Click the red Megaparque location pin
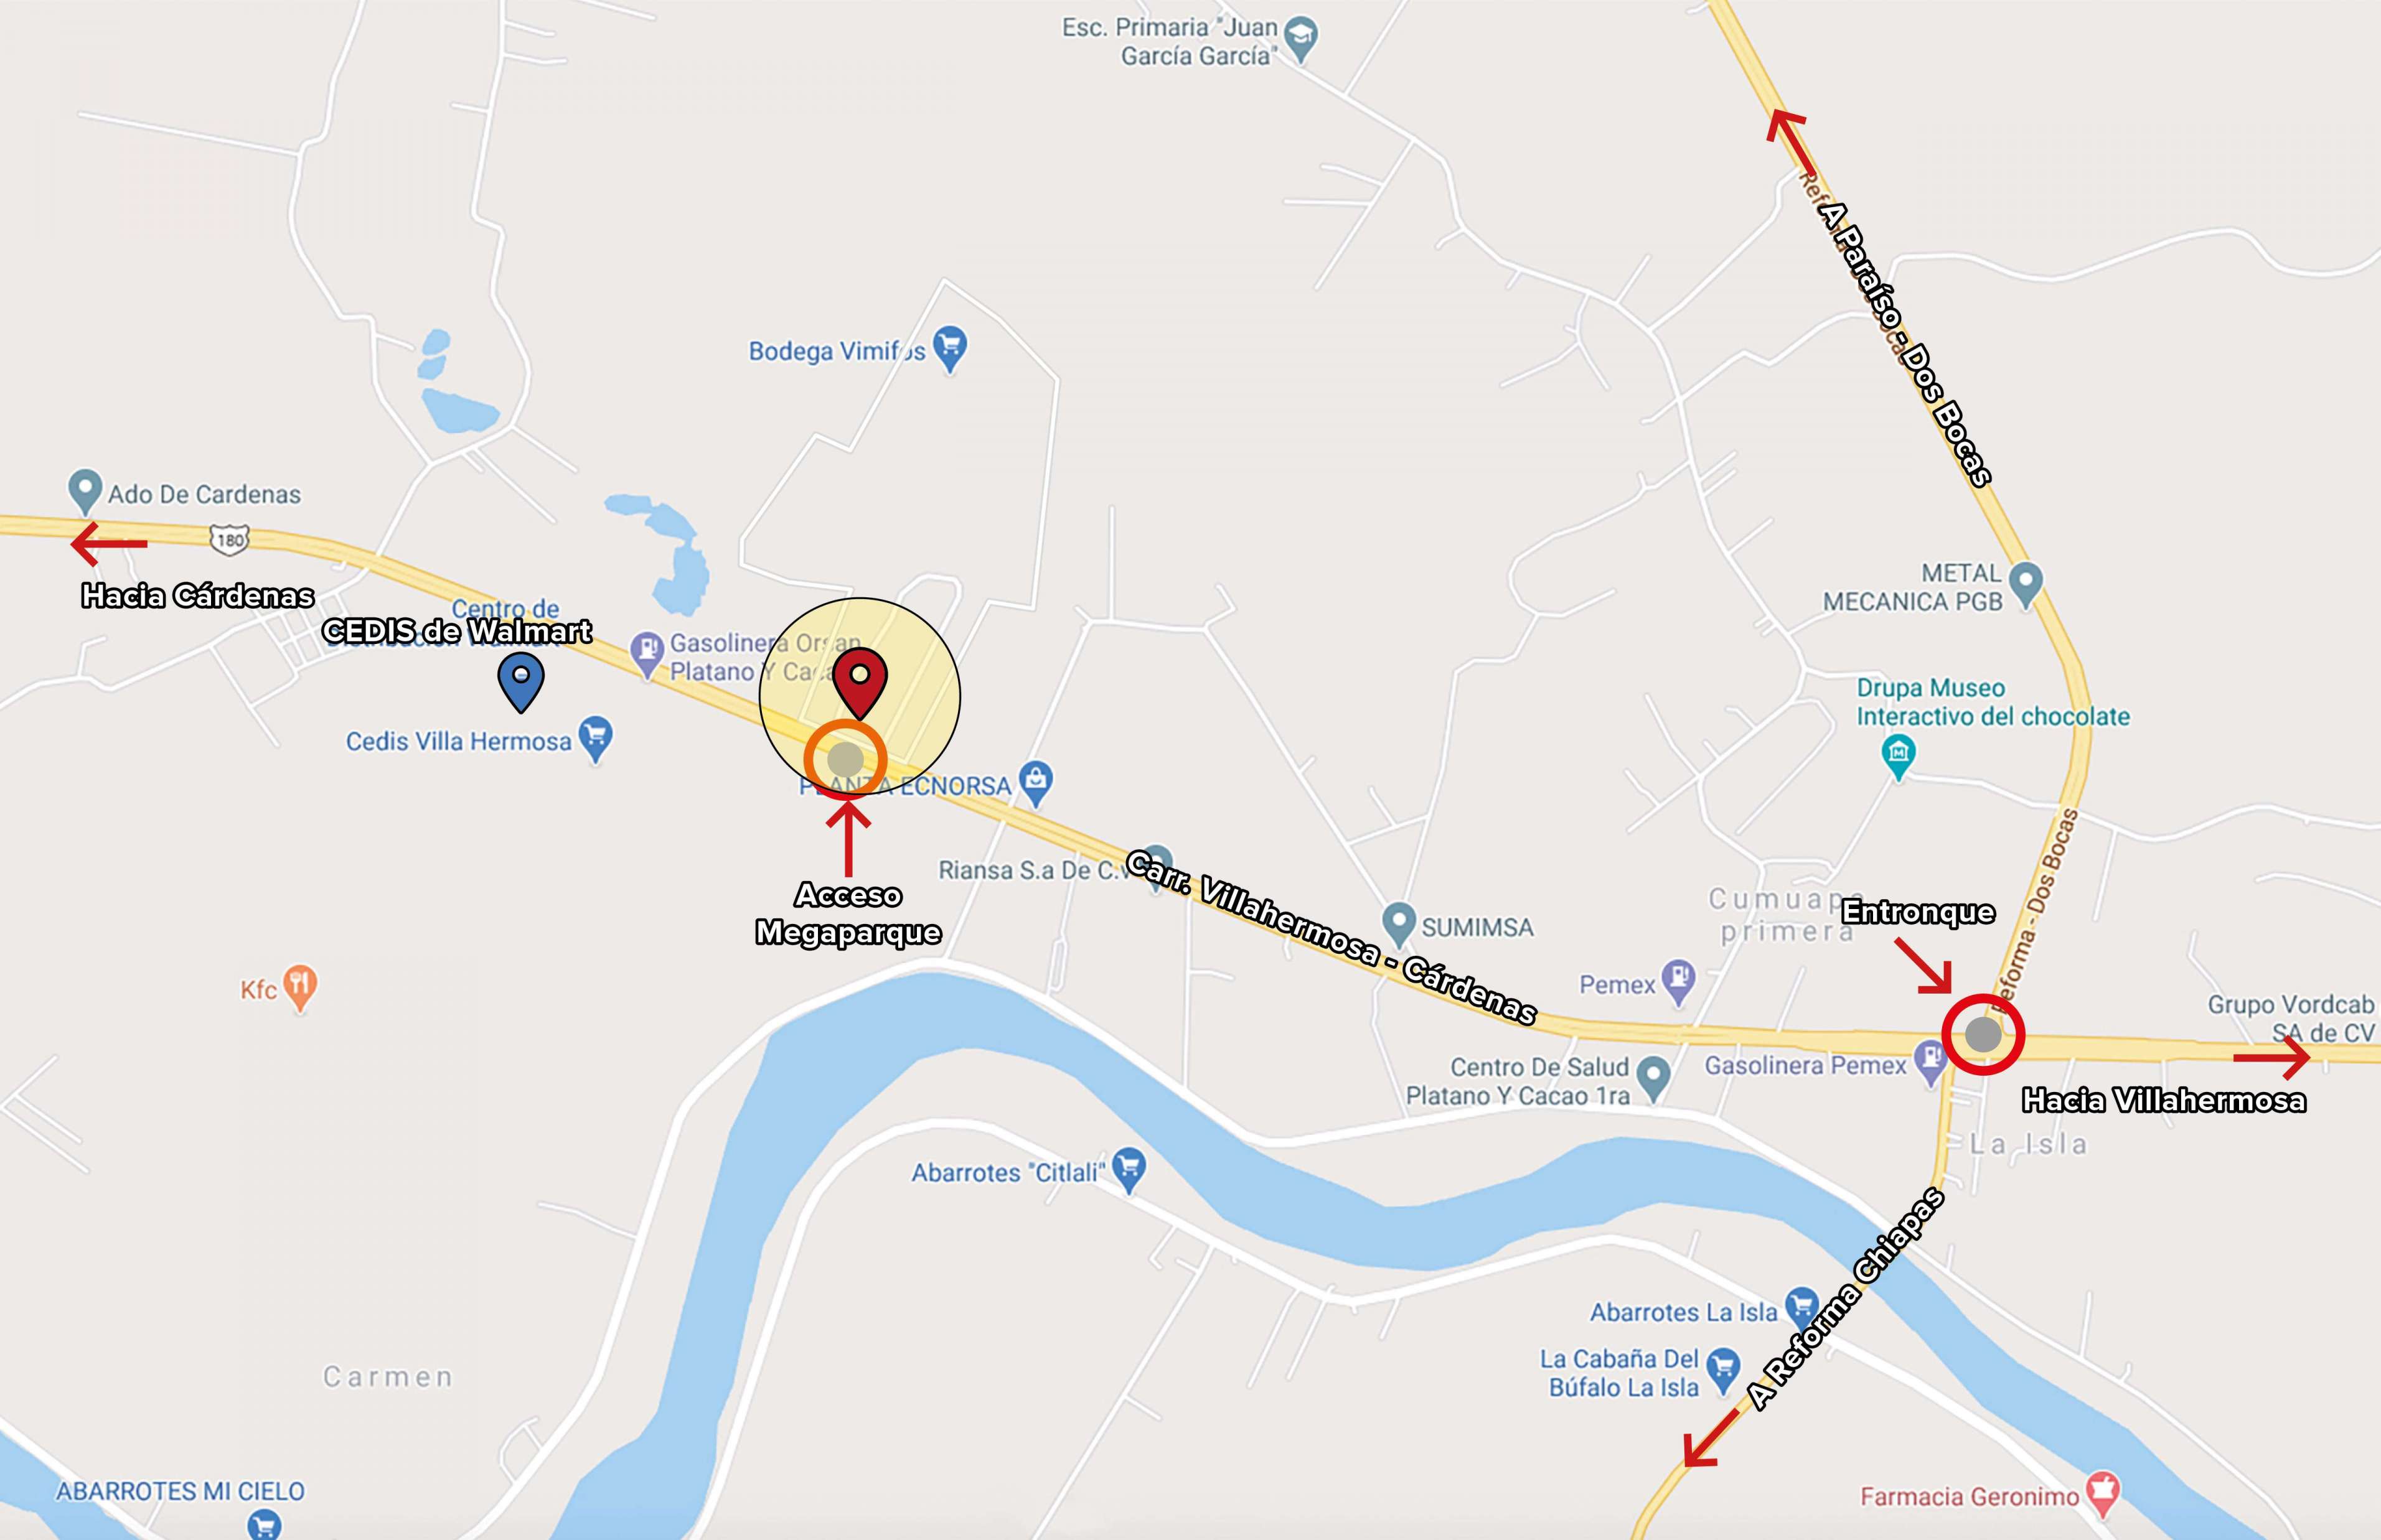The image size is (2381, 1540). pos(860,683)
